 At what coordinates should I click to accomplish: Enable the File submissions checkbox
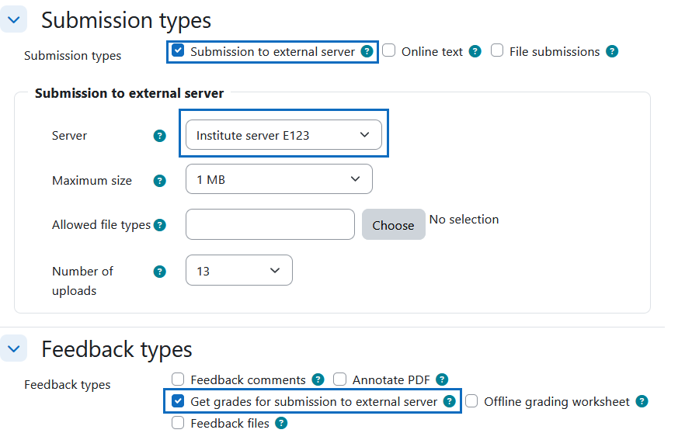click(x=497, y=51)
